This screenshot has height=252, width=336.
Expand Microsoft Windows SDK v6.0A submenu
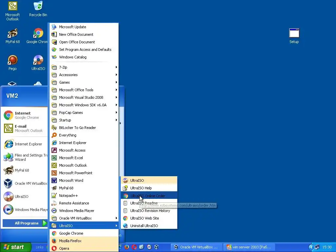coord(84,105)
